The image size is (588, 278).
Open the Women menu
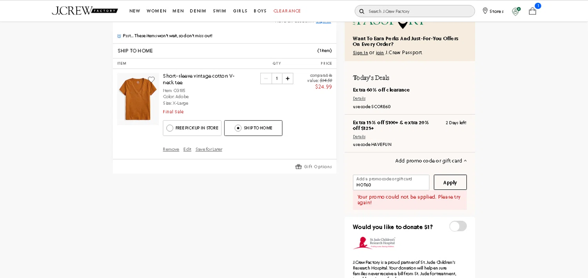(x=156, y=11)
